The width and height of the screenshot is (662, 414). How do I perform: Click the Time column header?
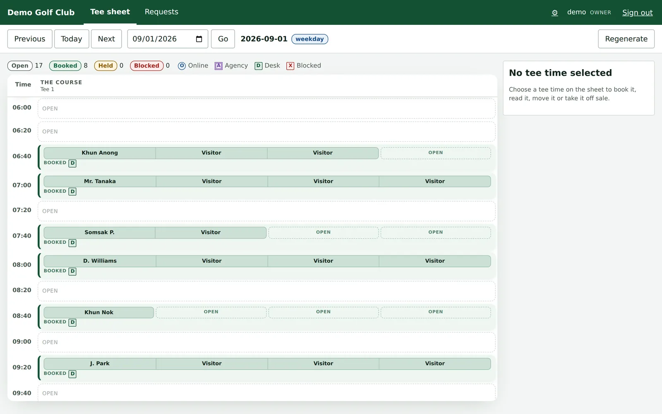23,85
